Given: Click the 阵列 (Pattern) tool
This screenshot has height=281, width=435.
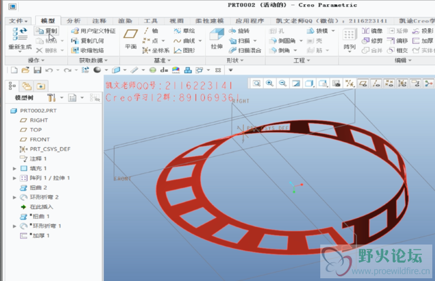Looking at the screenshot, I should pyautogui.click(x=349, y=39).
